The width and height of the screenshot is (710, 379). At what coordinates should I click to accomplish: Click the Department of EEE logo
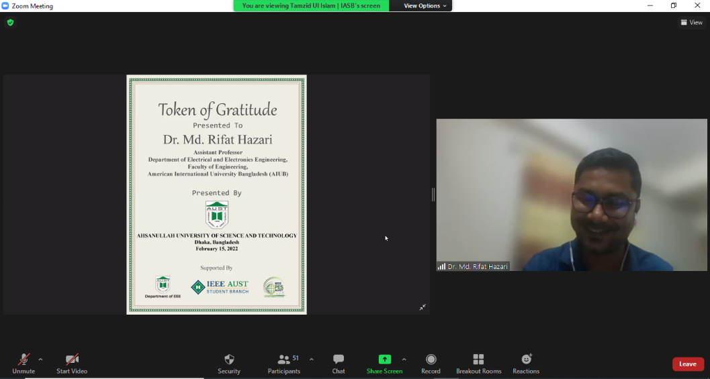click(x=163, y=287)
